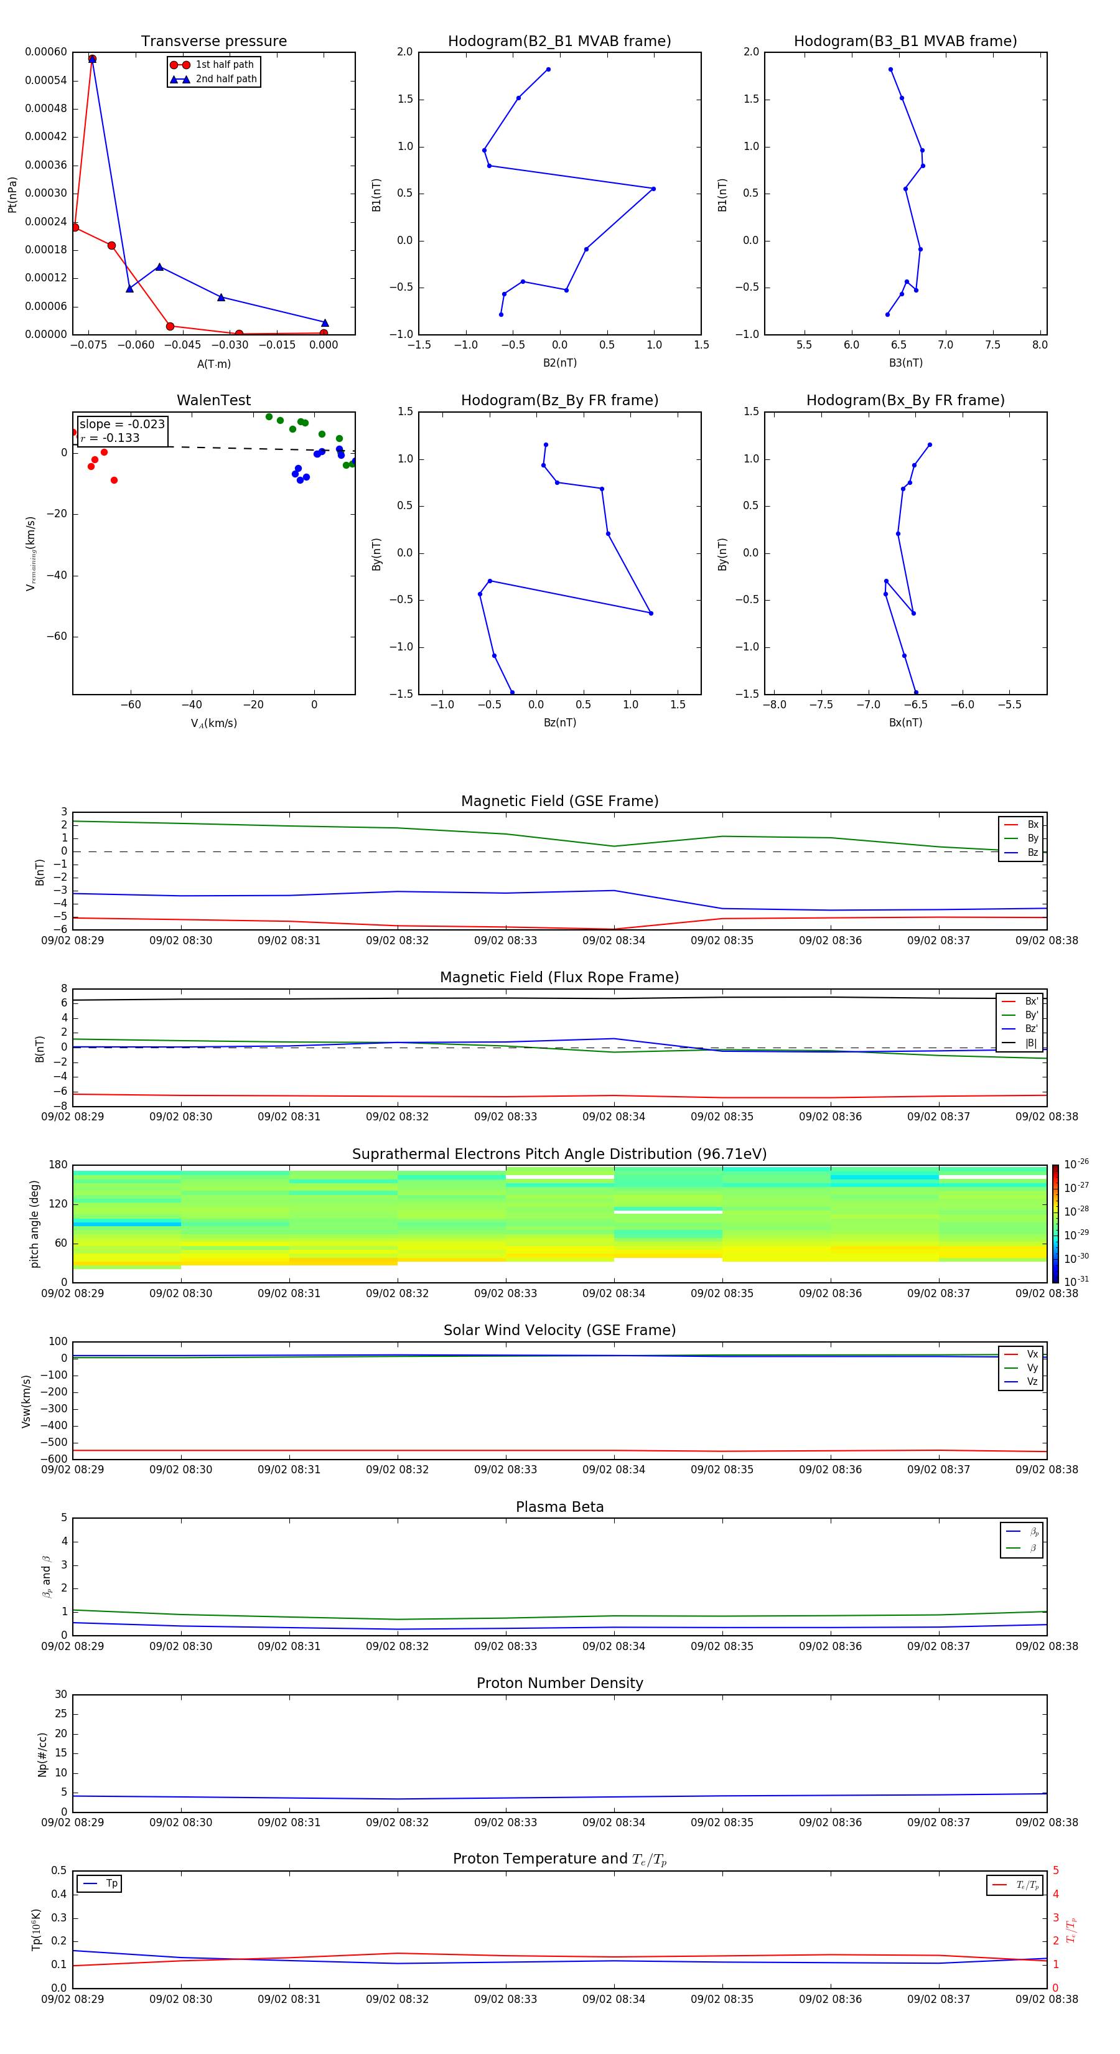Click the 'Magnetic Field (Flux Rope Frame)' title
This screenshot has width=1120, height=2054.
pos(559,978)
